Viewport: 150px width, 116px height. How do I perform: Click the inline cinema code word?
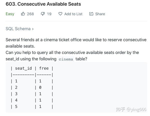66,59
